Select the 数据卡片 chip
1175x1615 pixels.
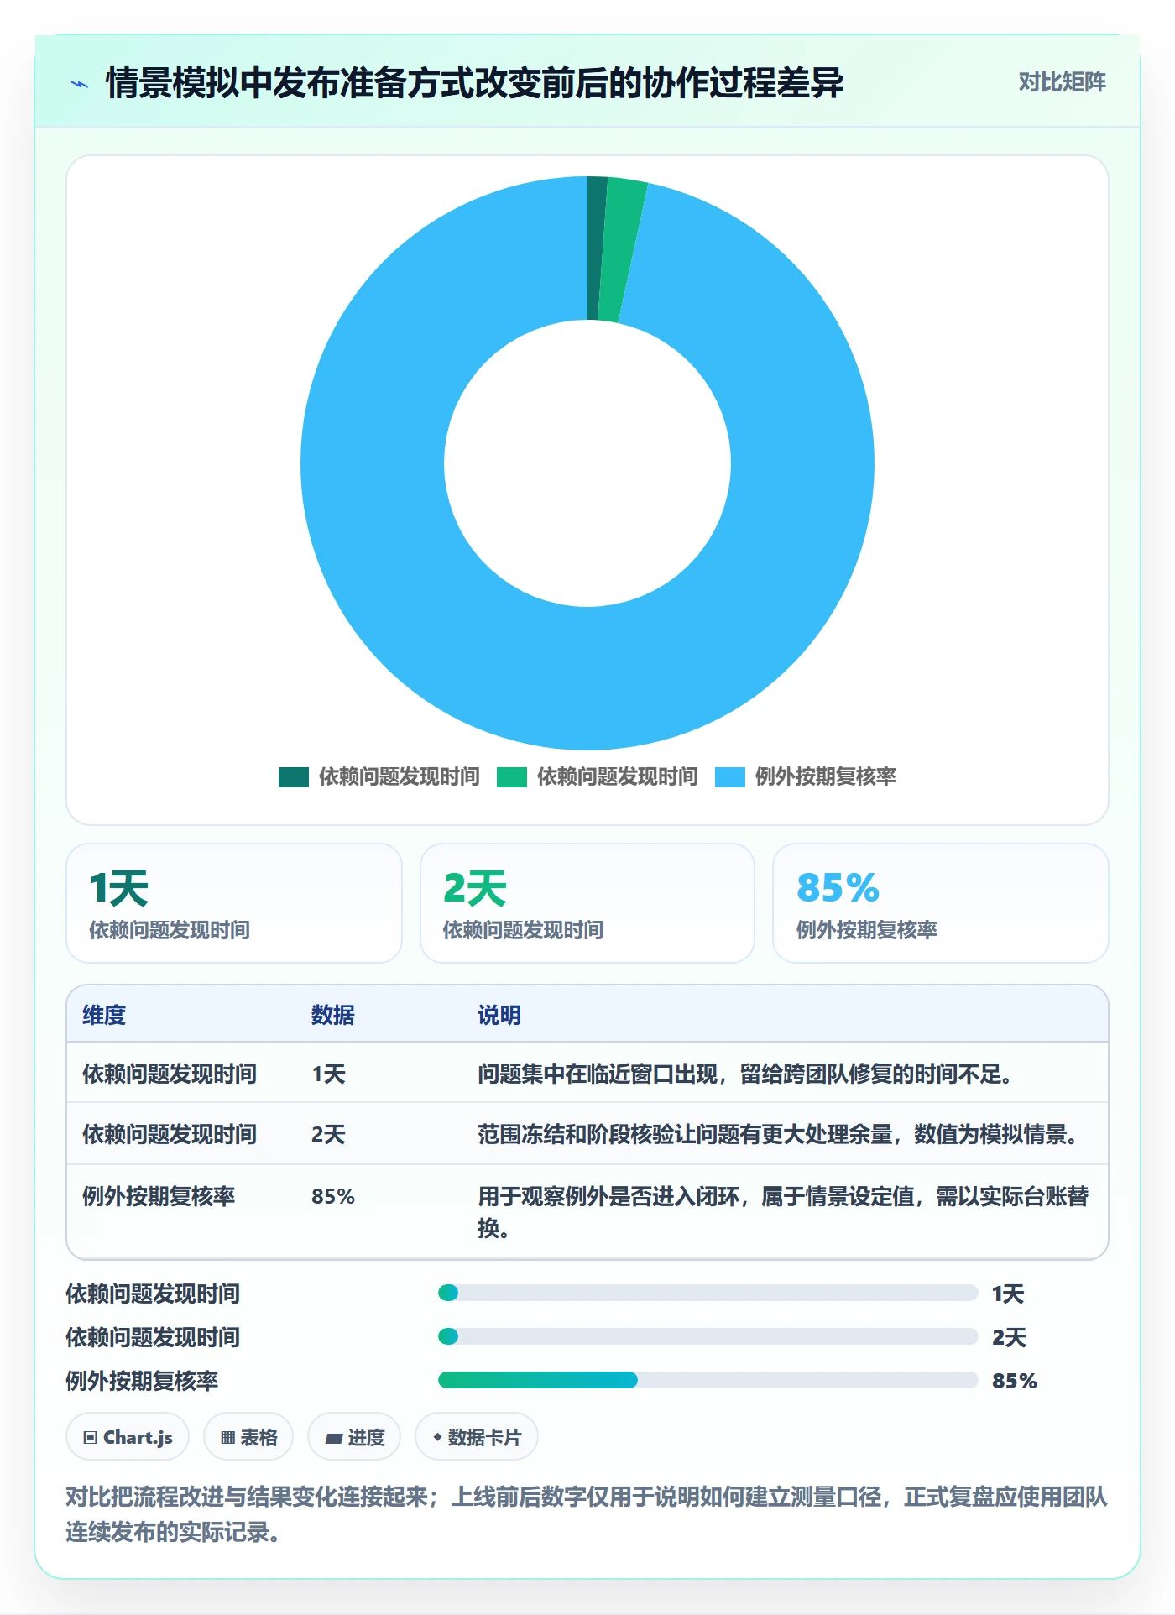[x=477, y=1437]
